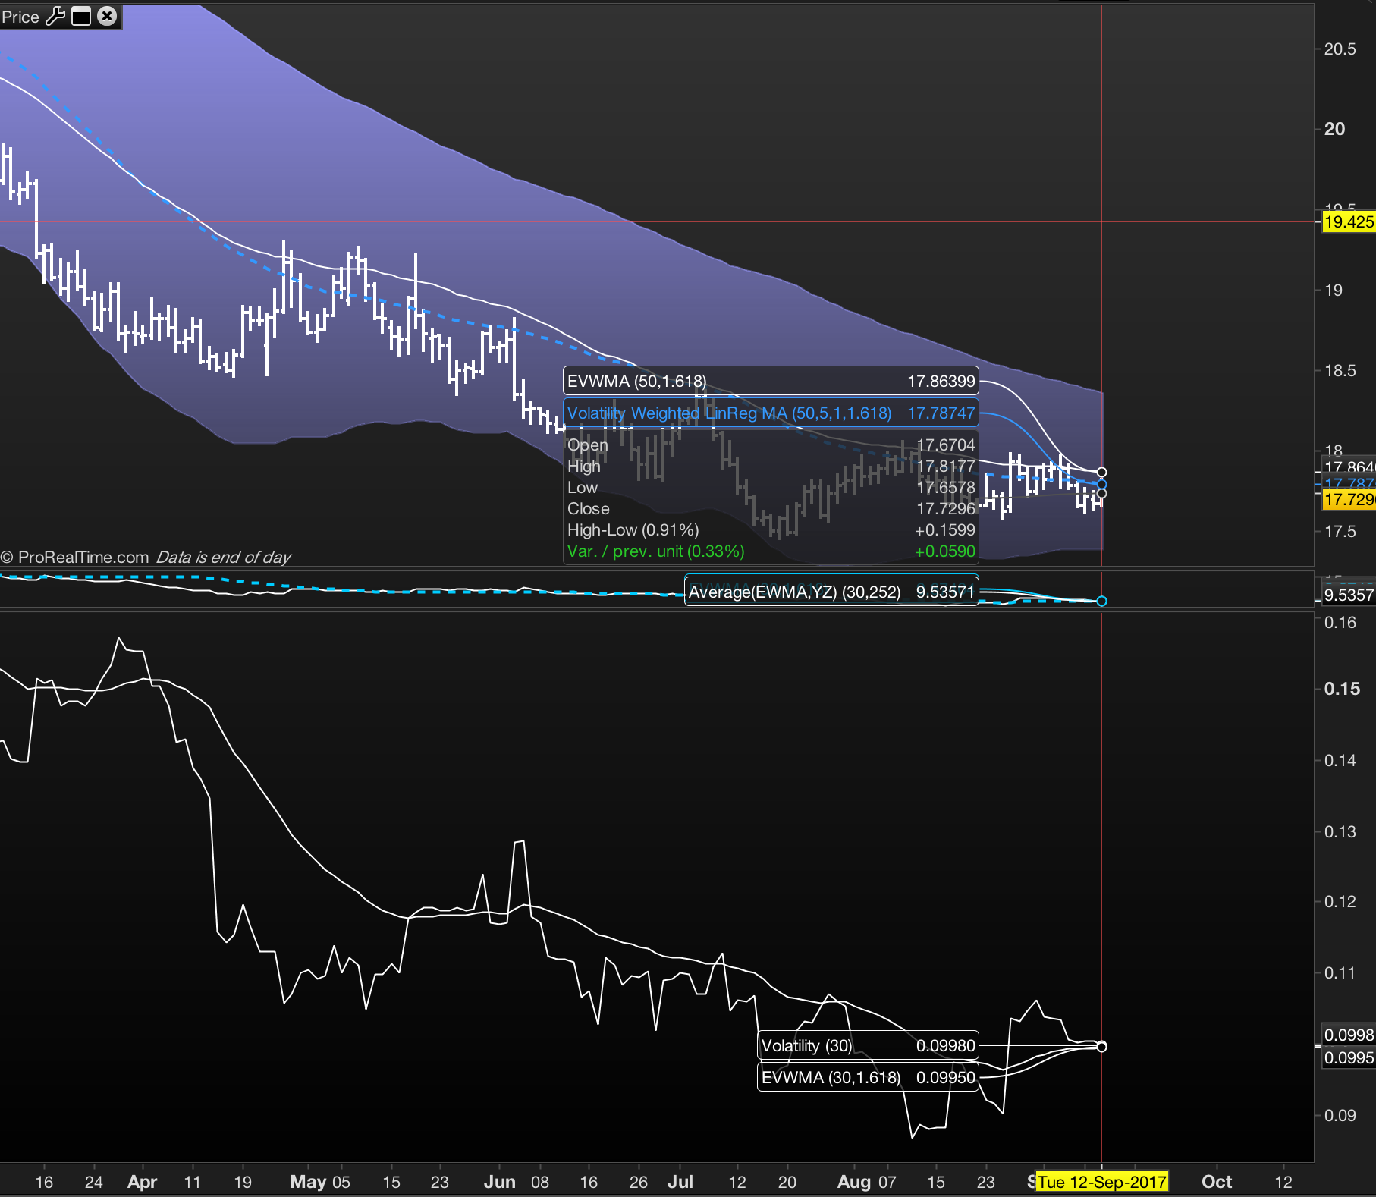Click the Jun month label on time axis
The image size is (1376, 1197).
tap(500, 1182)
